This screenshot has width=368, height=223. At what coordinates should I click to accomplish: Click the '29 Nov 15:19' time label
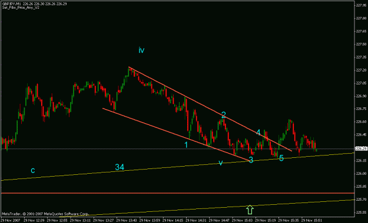(266, 220)
